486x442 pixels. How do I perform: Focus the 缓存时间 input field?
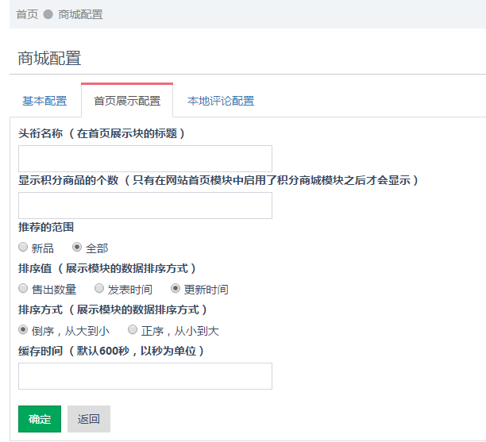tap(145, 376)
